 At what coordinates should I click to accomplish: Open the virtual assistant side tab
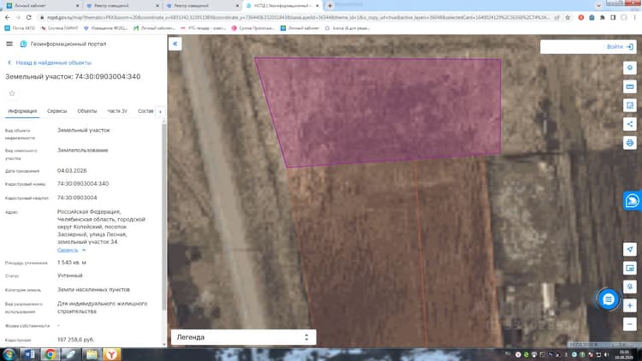click(x=633, y=200)
